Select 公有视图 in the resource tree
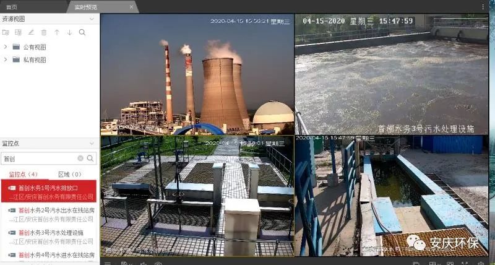 (35, 47)
